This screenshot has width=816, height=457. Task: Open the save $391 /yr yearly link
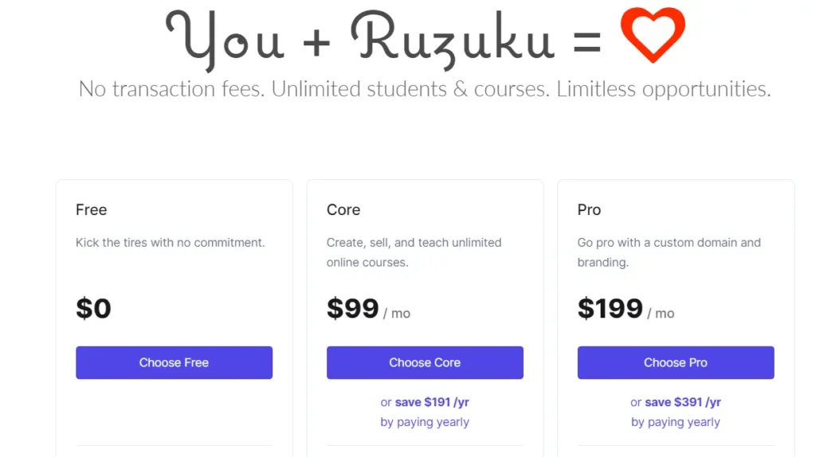tap(683, 402)
